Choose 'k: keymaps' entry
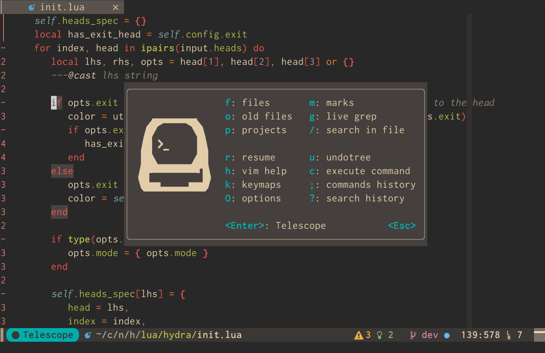The width and height of the screenshot is (545, 353). coord(253,185)
